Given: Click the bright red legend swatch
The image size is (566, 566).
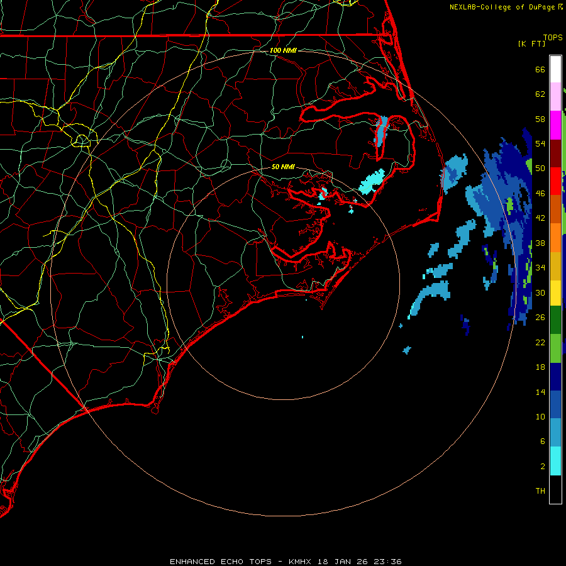Looking at the screenshot, I should [555, 181].
